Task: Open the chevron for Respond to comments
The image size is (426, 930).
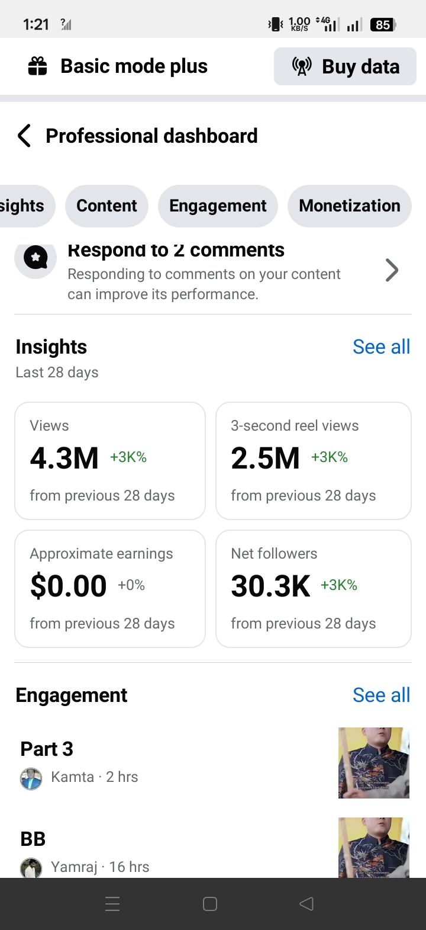Action: click(392, 270)
